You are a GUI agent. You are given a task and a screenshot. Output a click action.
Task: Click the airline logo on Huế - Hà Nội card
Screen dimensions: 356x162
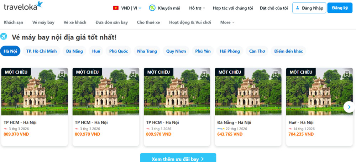290,129
